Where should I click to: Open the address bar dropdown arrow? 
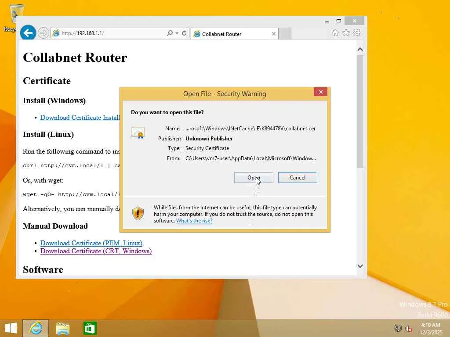pos(177,33)
